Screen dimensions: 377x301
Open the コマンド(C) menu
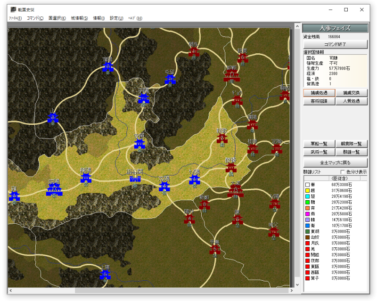point(35,18)
